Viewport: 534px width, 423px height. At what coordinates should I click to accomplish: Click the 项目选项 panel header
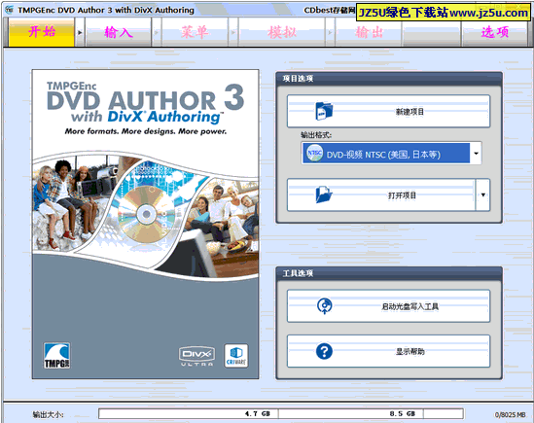[388, 79]
